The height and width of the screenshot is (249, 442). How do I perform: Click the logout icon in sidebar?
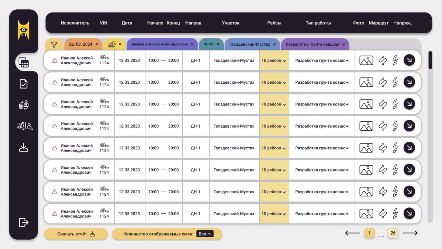[x=23, y=222]
